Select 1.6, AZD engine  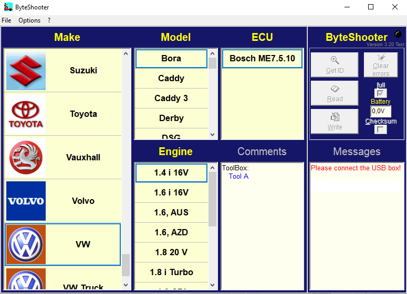pos(171,233)
